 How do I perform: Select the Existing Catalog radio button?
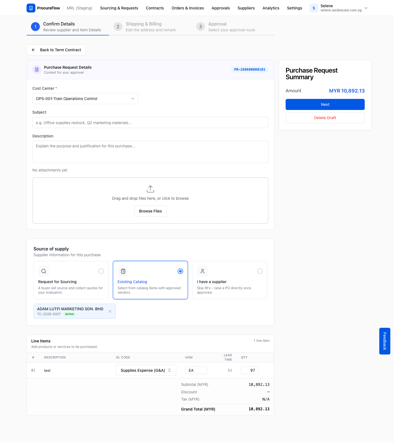(180, 271)
